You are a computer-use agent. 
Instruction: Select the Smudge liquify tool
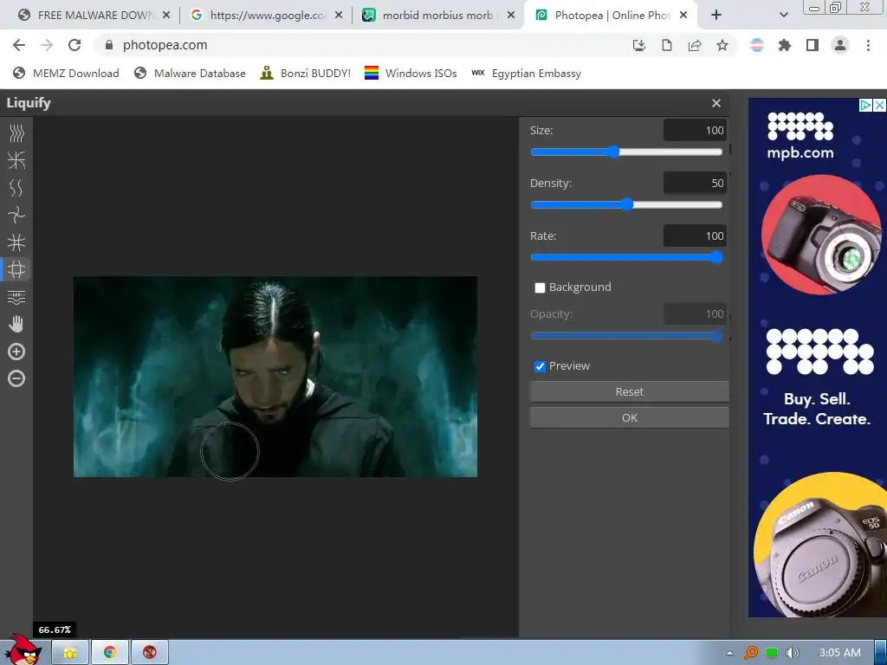click(16, 132)
